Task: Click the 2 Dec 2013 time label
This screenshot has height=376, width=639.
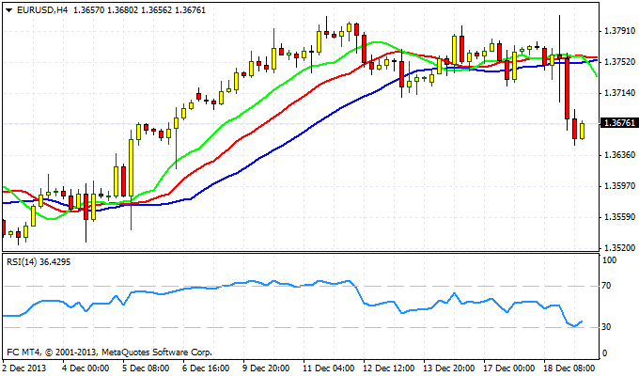Action: coord(24,368)
